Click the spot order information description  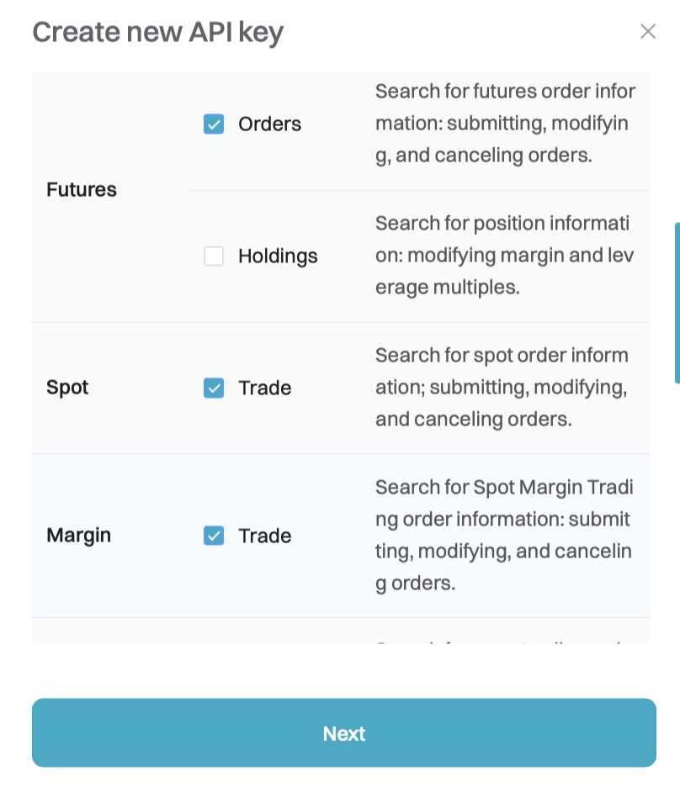502,388
